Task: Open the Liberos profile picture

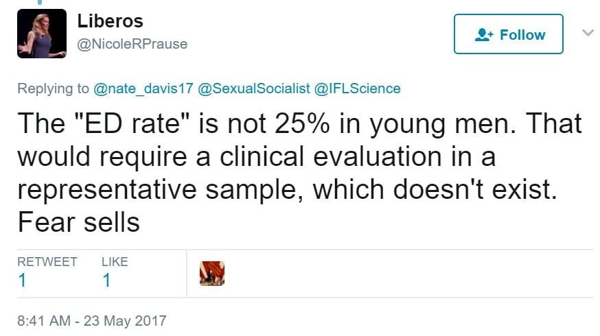Action: pos(41,34)
